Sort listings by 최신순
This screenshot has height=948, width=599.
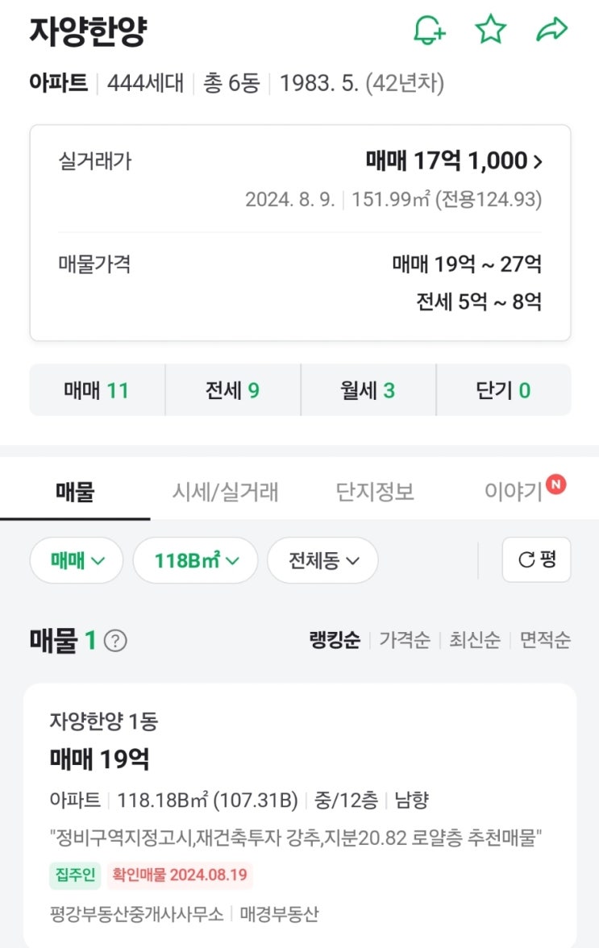[x=475, y=640]
